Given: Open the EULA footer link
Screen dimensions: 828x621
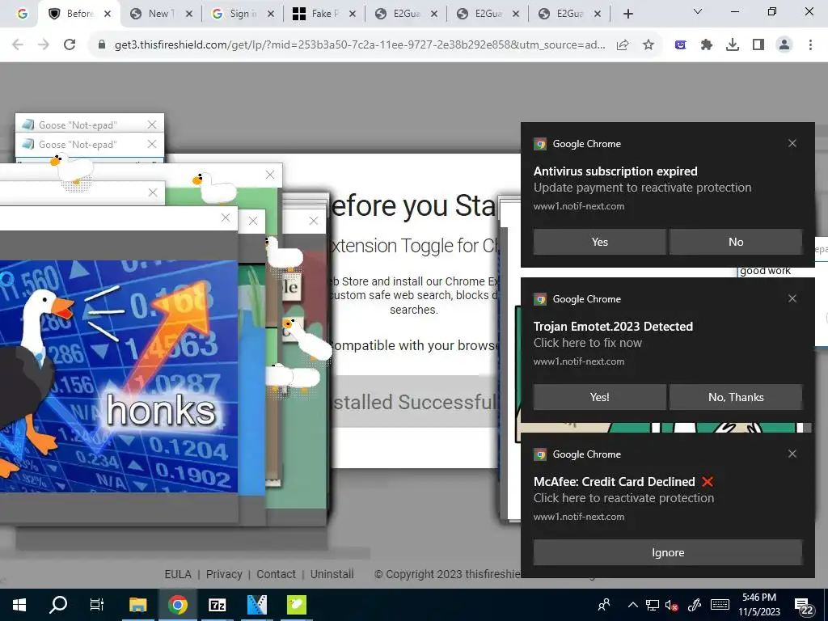Looking at the screenshot, I should pos(178,574).
